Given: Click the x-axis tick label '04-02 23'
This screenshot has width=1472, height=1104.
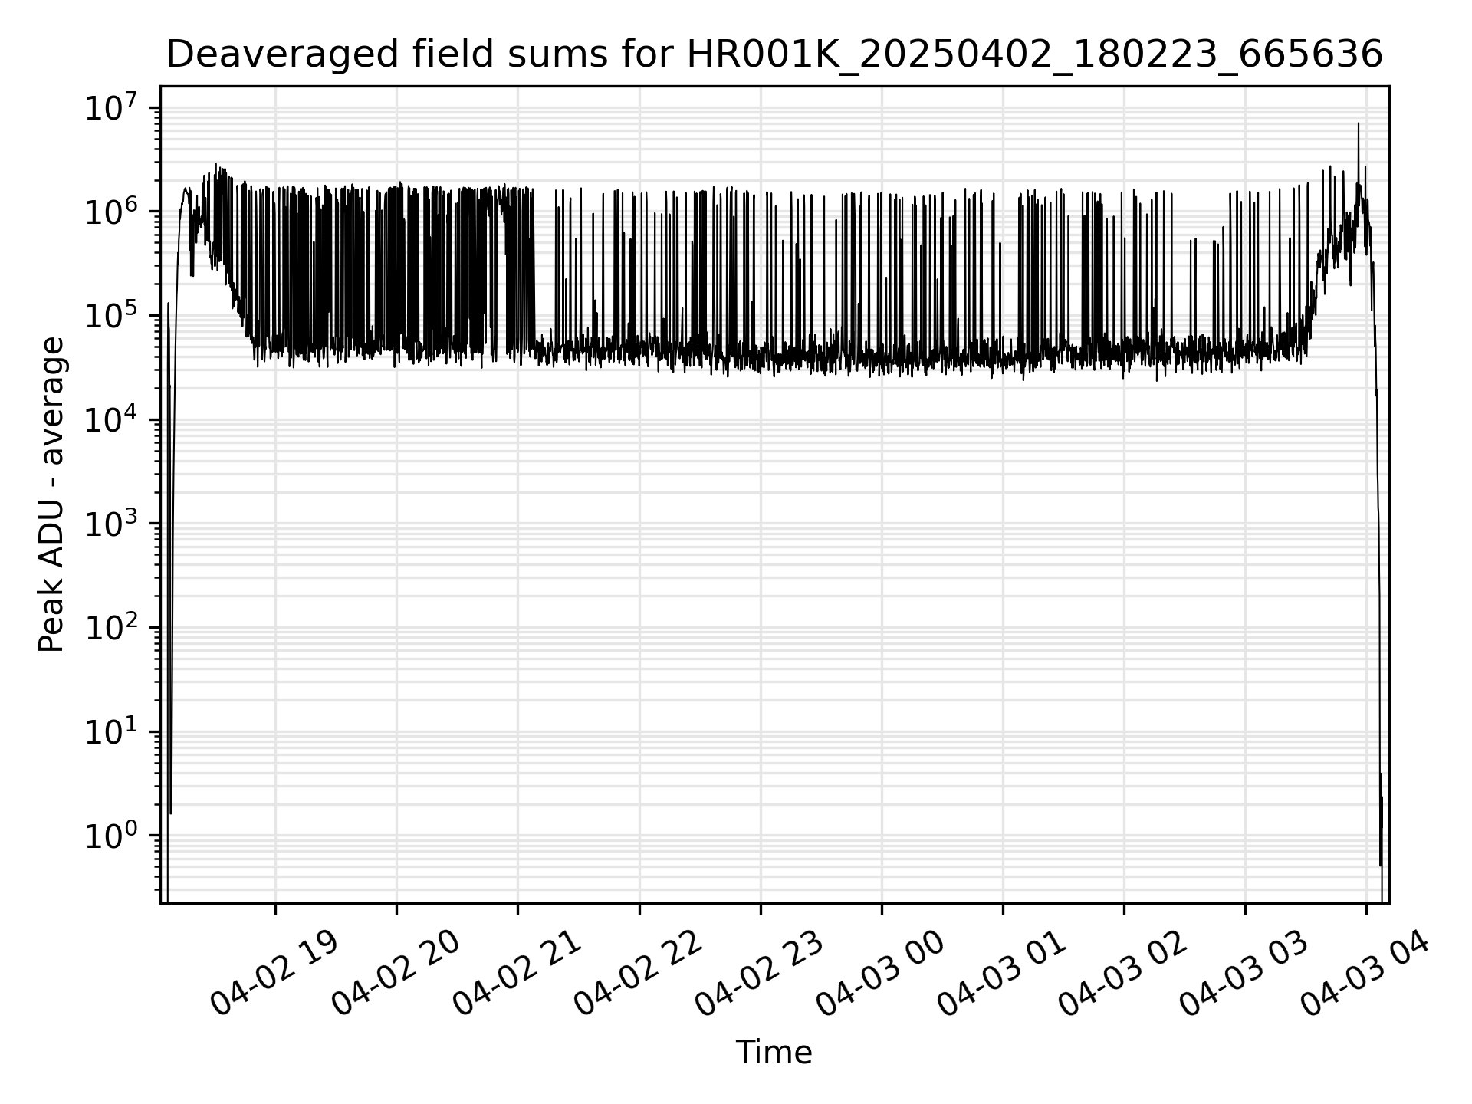Looking at the screenshot, I should click(760, 973).
